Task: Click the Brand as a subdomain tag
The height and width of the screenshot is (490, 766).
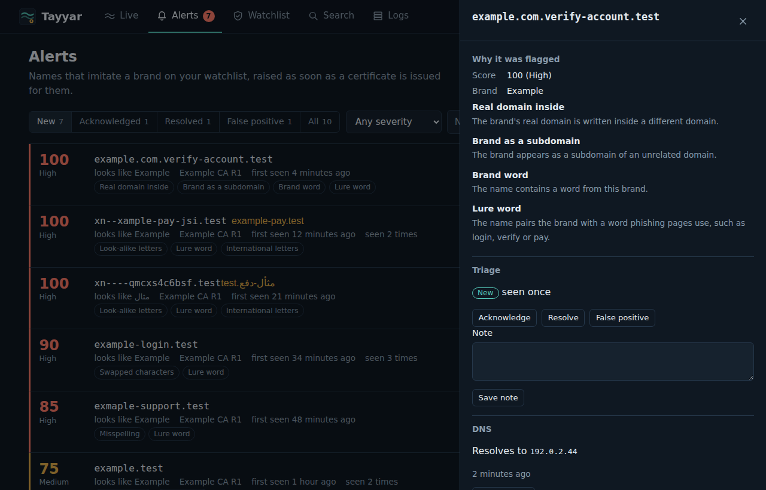Action: click(223, 187)
